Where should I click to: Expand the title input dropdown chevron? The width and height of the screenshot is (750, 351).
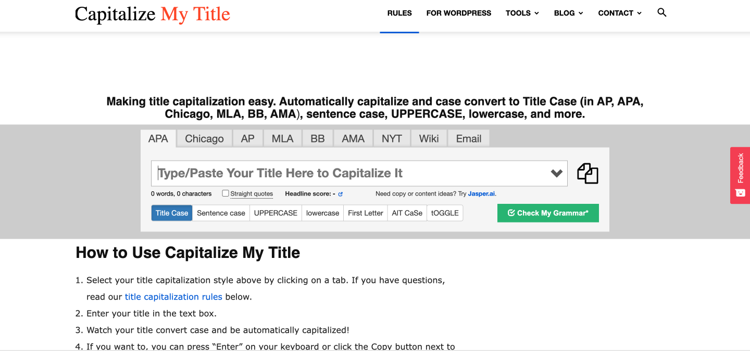[557, 173]
